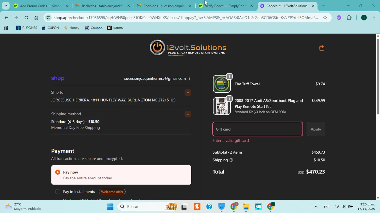The image size is (380, 213).
Task: Open File Explorer from taskbar
Action: 246,207
